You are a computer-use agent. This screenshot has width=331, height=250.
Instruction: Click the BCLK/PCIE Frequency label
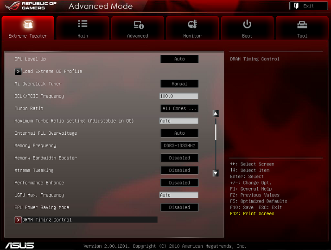(39, 96)
